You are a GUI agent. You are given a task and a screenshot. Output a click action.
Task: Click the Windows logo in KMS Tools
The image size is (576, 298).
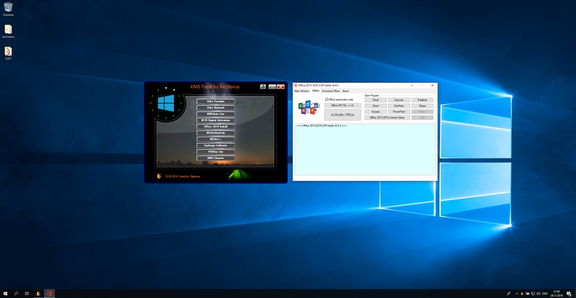[166, 103]
